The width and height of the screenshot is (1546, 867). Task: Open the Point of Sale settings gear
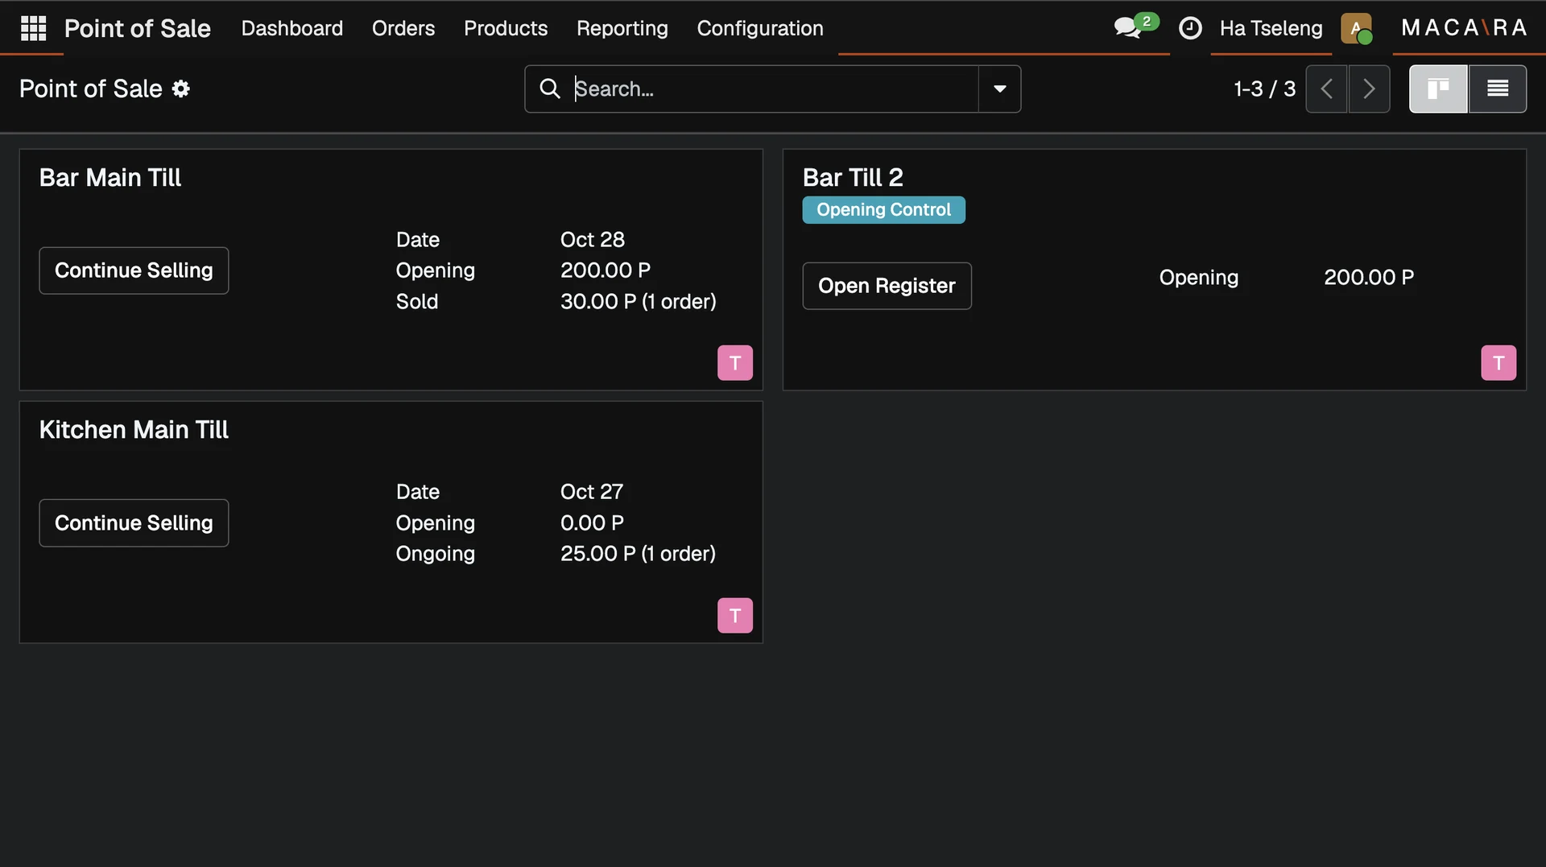coord(181,89)
